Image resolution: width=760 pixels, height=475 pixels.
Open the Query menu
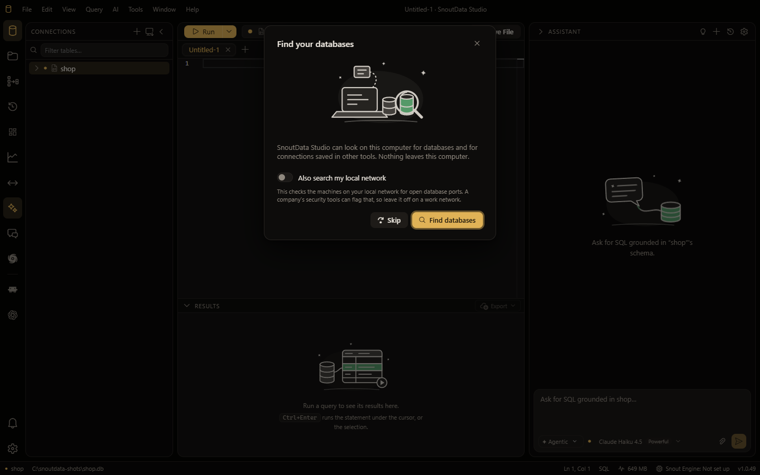point(94,9)
